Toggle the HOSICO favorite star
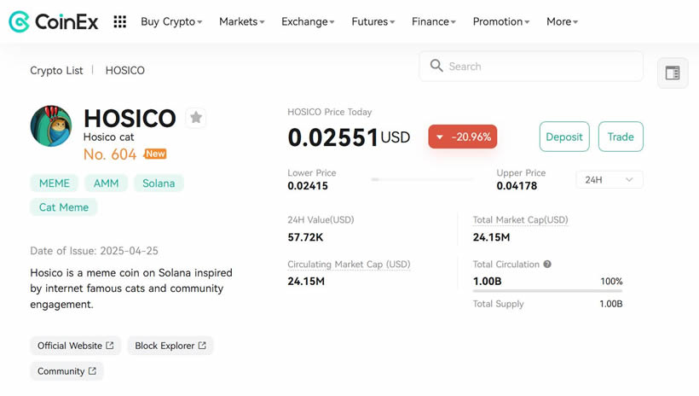 (196, 118)
